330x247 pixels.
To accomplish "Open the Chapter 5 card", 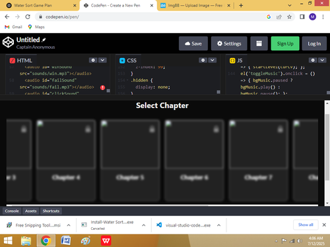I will (130, 160).
